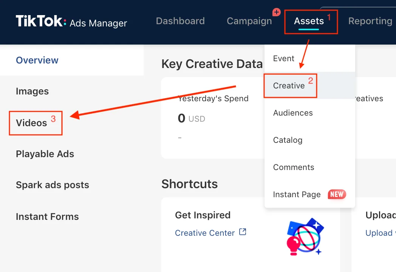
Task: Open the Campaign section
Action: click(x=249, y=21)
